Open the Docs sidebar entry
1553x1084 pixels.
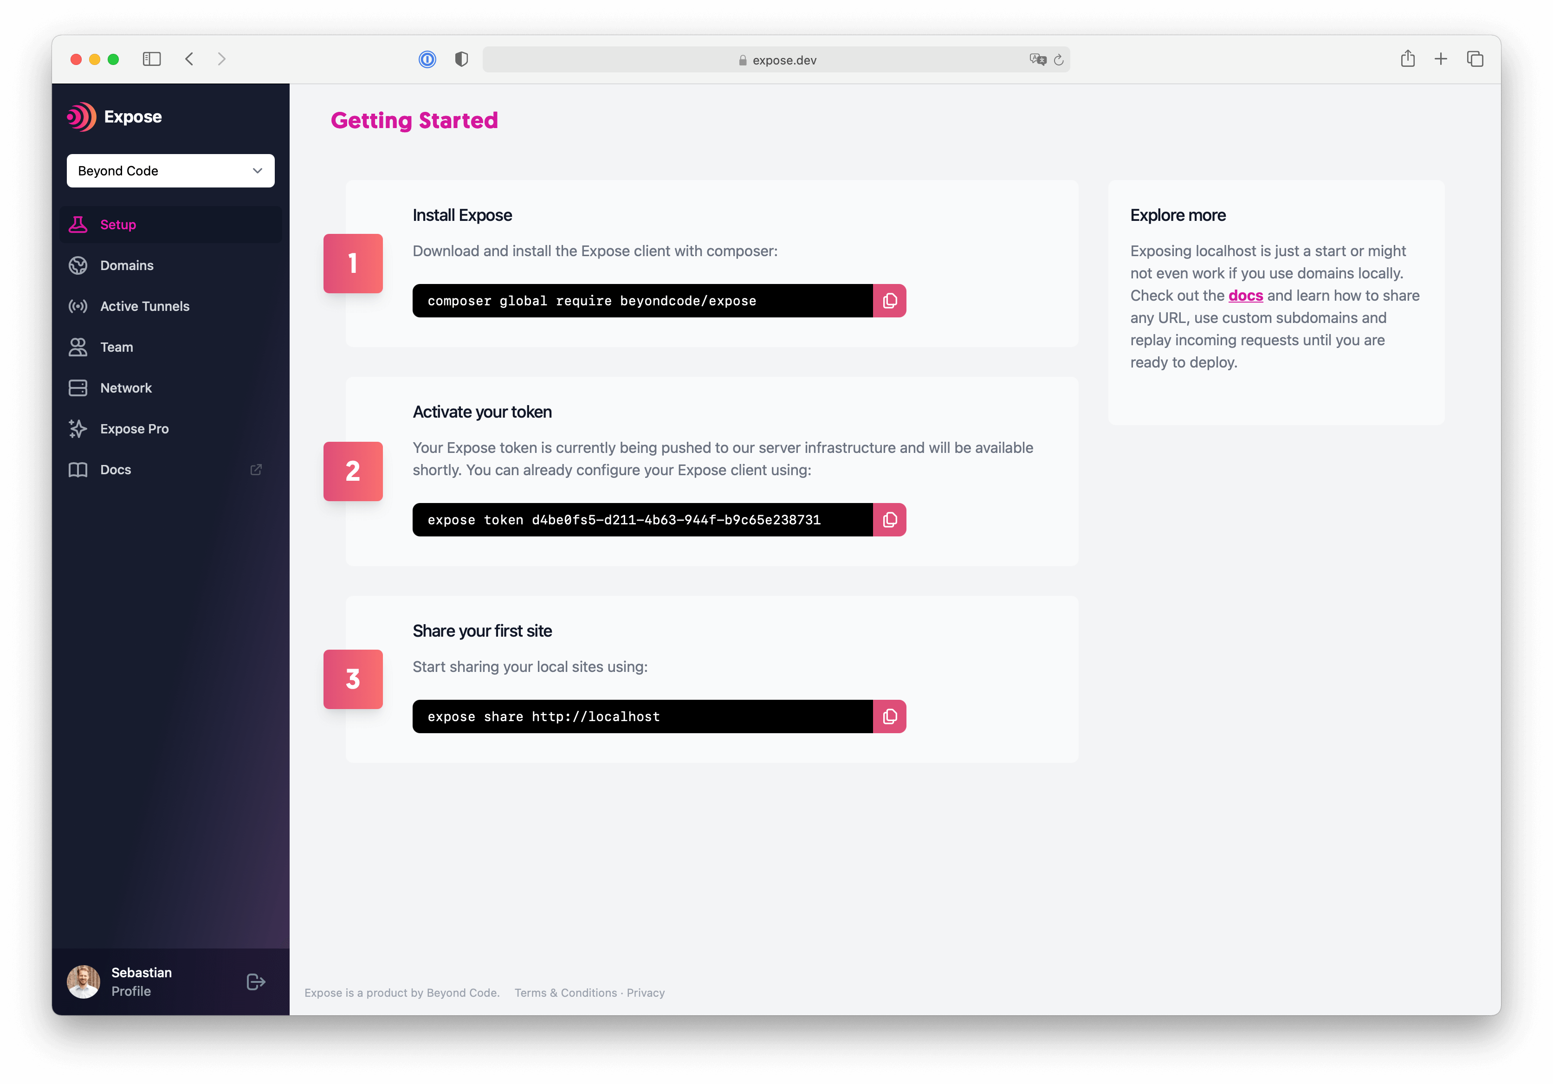coord(116,469)
